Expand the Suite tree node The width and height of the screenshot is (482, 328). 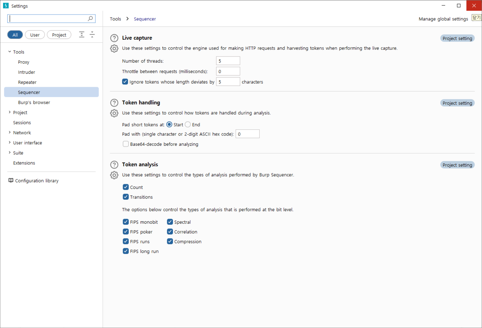(x=10, y=152)
